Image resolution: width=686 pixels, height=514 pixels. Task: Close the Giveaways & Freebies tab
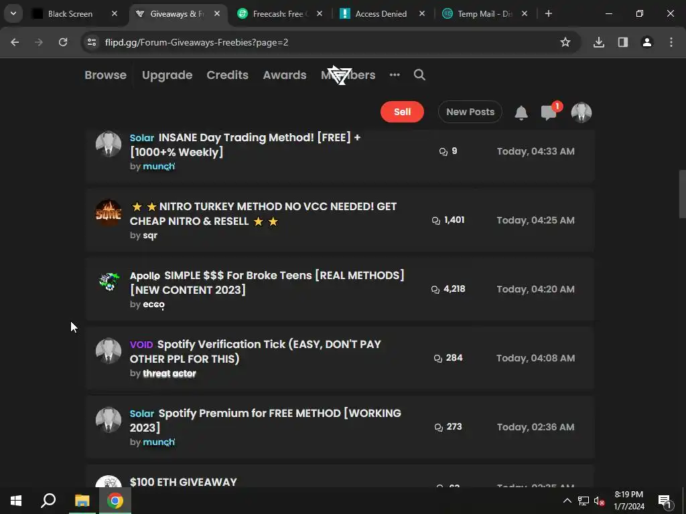pos(217,14)
